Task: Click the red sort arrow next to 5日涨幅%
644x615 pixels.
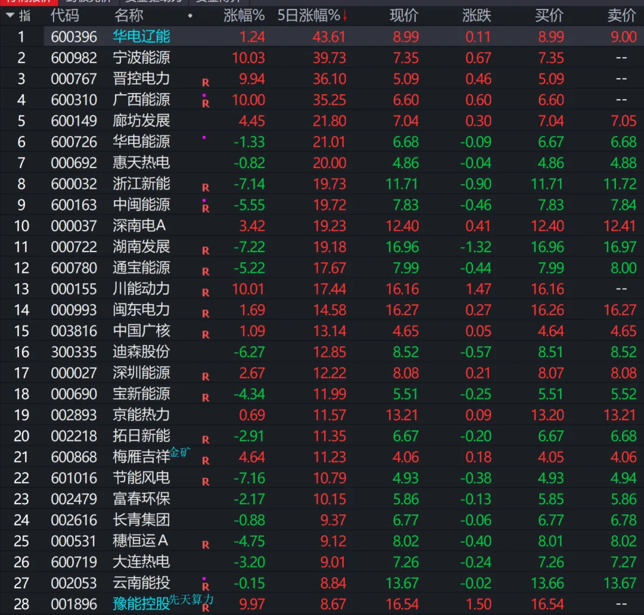Action: [x=345, y=16]
